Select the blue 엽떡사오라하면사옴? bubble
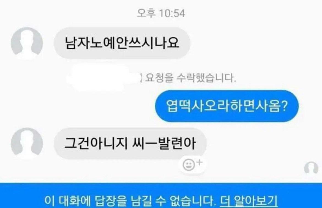 click(227, 106)
